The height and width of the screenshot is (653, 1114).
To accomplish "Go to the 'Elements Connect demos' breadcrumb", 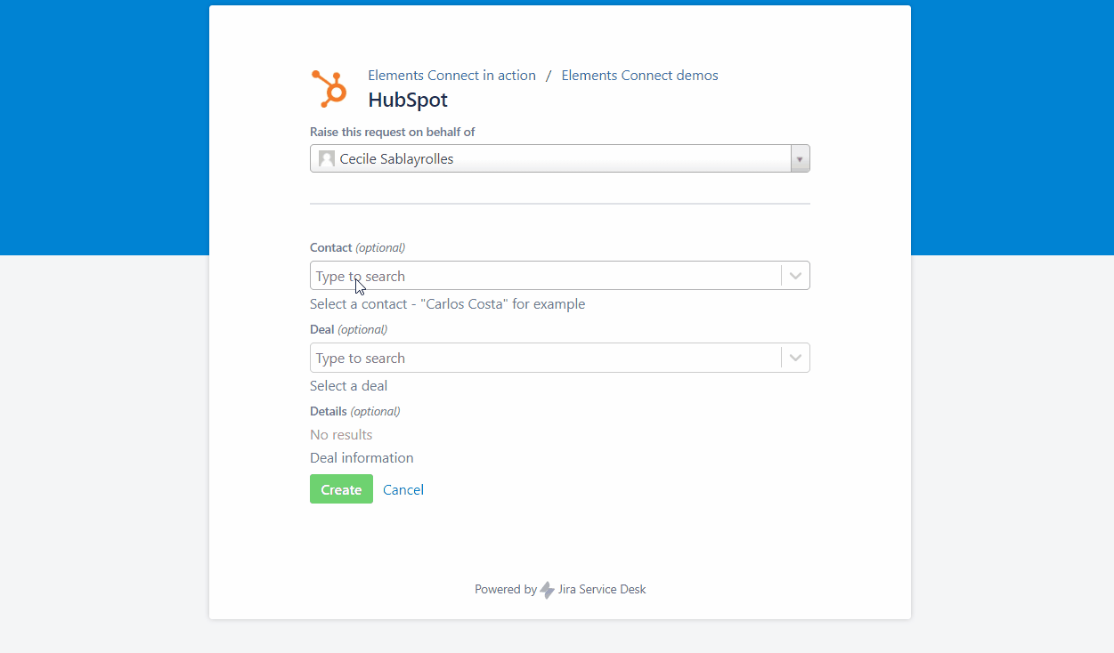I will 639,76.
